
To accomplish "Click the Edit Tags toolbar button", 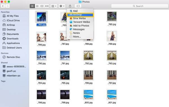I will click(78, 6).
